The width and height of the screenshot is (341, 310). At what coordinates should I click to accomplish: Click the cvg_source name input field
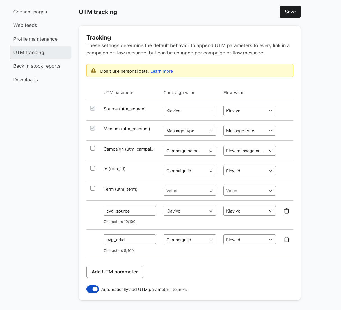pyautogui.click(x=130, y=211)
